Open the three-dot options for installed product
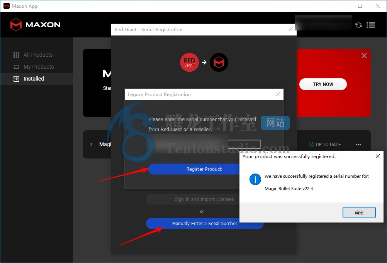The height and width of the screenshot is (263, 387). point(358,145)
